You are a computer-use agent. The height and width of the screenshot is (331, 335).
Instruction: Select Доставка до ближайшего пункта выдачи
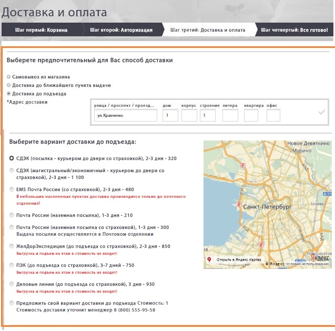(x=9, y=85)
